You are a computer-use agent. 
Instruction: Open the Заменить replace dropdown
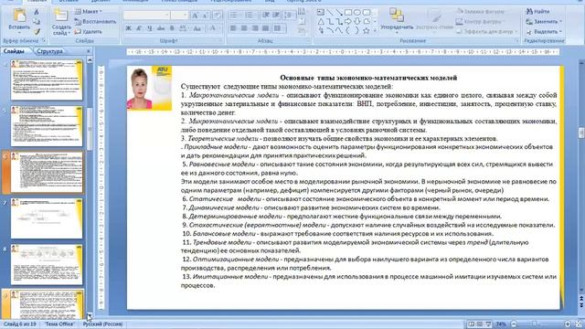(x=544, y=22)
